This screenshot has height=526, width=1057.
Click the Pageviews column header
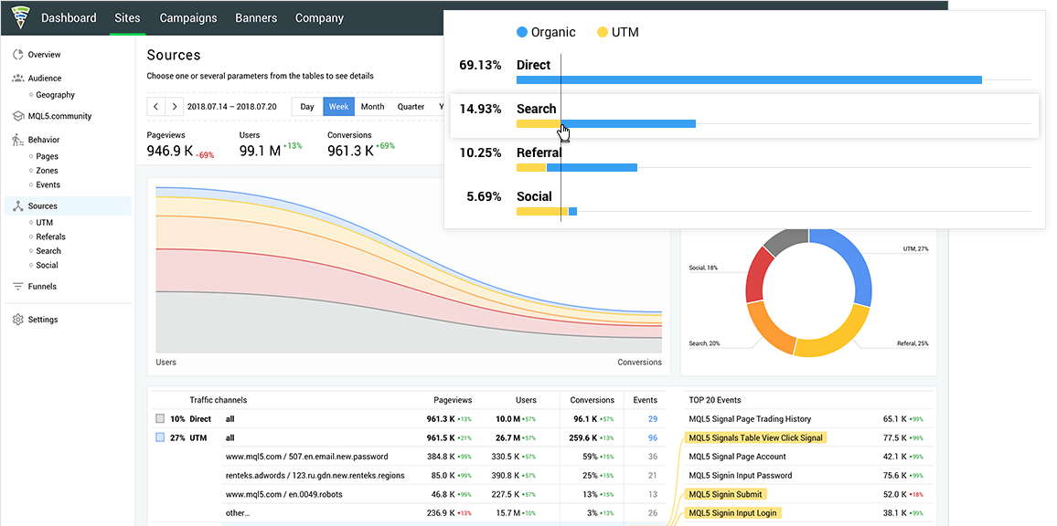(x=453, y=400)
